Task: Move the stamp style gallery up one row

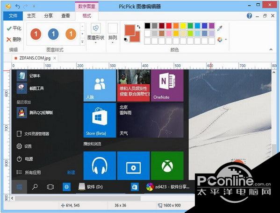Action: tap(82, 27)
